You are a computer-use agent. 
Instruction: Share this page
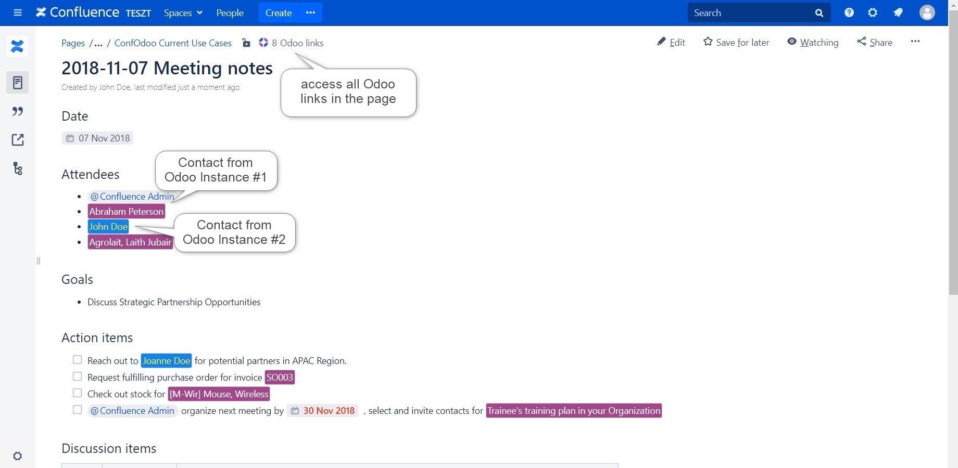pos(875,42)
